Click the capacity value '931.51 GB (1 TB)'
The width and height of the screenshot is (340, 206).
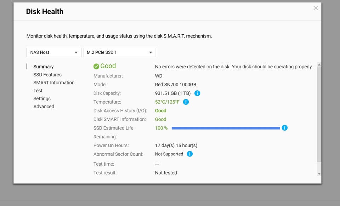click(x=173, y=93)
